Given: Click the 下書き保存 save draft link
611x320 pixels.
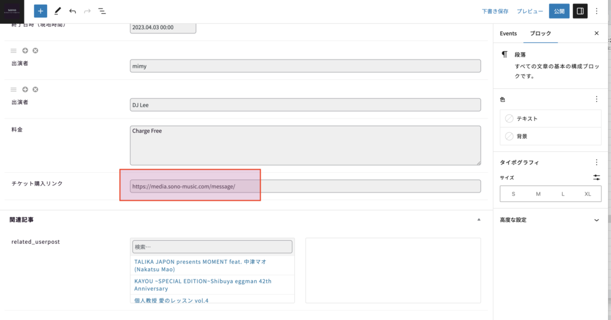Looking at the screenshot, I should coord(495,11).
